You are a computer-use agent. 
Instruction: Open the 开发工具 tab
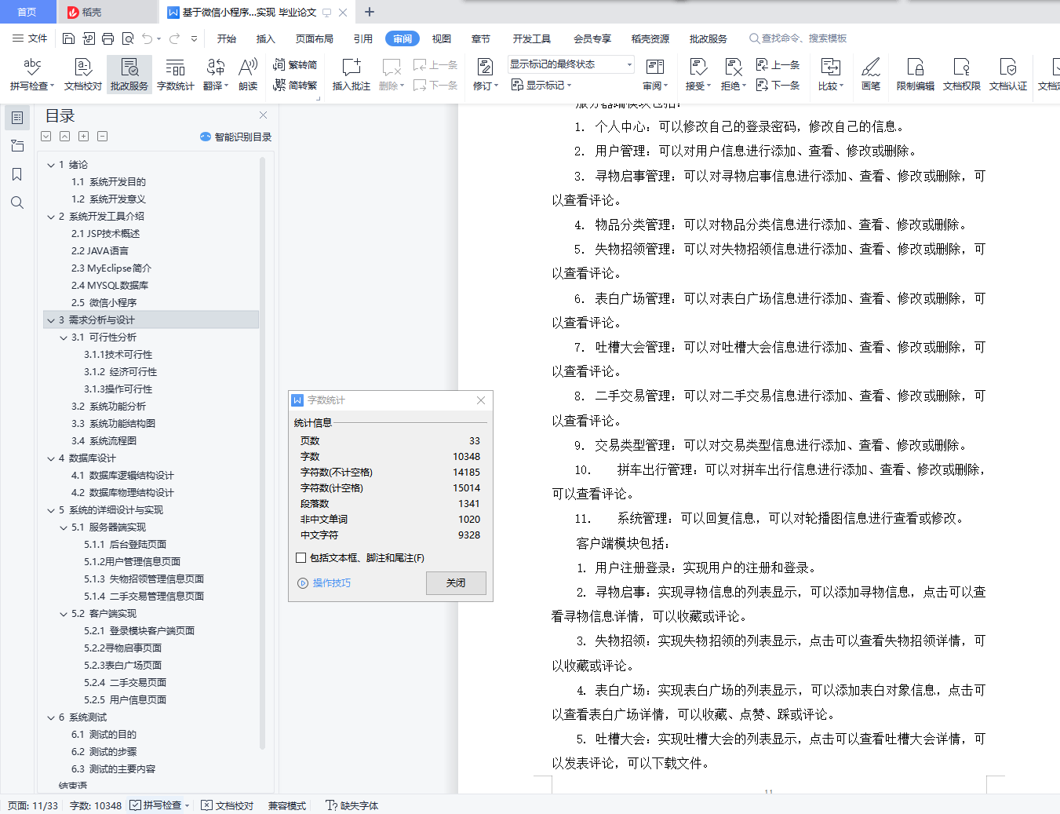pyautogui.click(x=532, y=38)
